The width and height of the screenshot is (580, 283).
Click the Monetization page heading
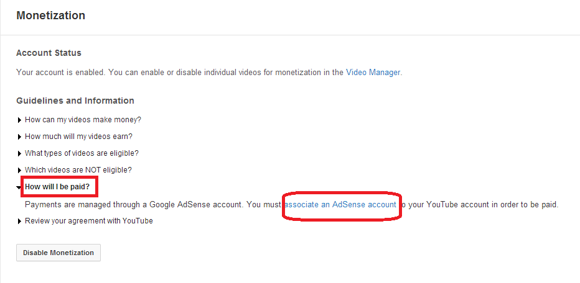click(50, 16)
